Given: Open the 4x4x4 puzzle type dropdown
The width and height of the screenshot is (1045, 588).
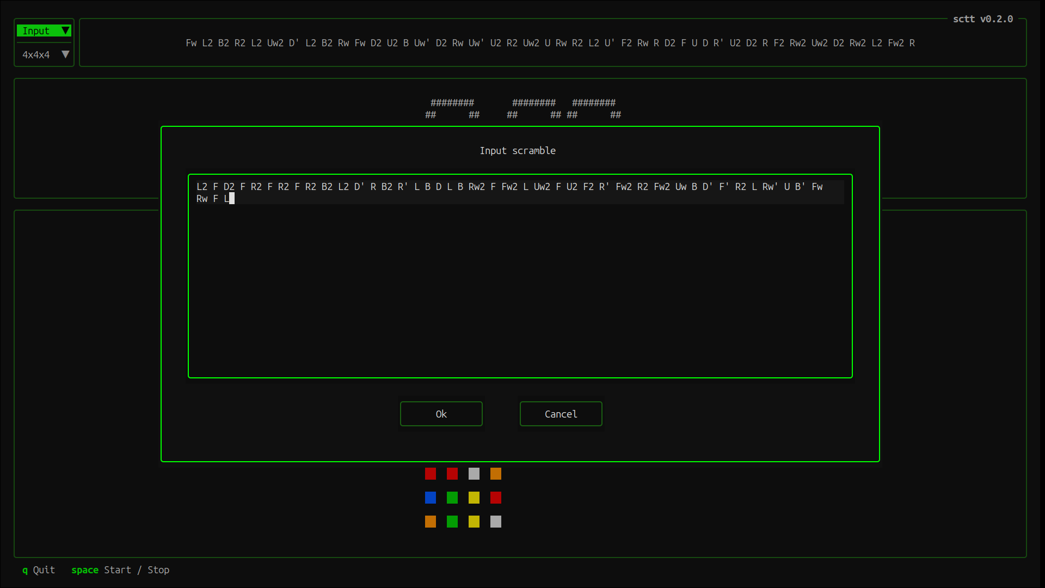Looking at the screenshot, I should pos(44,55).
